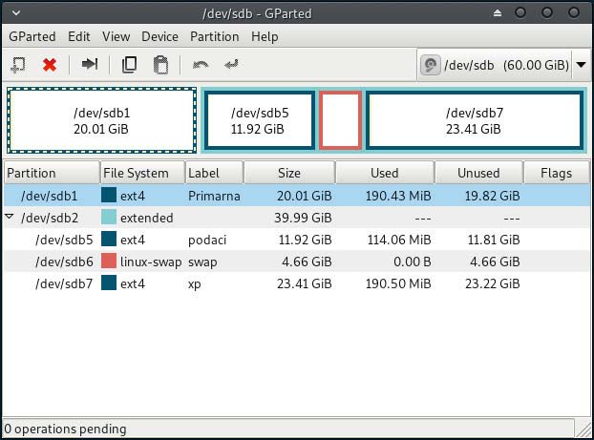
Task: Click the ext4 color swatch for /dev/sdb5
Action: (x=109, y=240)
